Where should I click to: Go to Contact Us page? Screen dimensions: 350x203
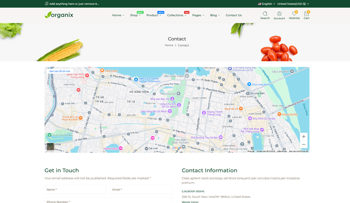[x=233, y=15]
